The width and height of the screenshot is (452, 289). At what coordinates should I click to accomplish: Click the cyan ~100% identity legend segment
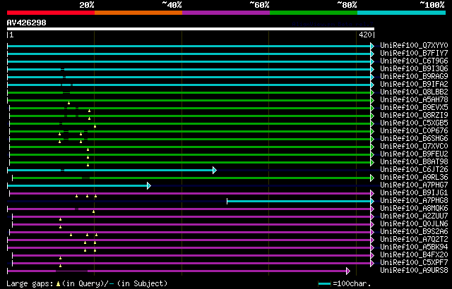[x=402, y=13]
